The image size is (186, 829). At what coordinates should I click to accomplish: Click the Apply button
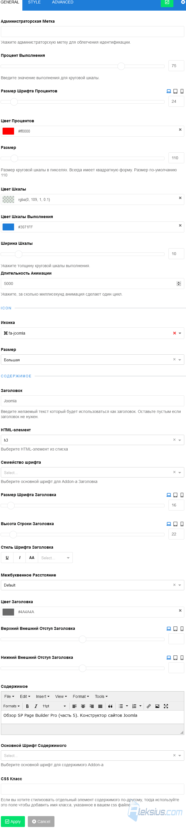(x=13, y=821)
